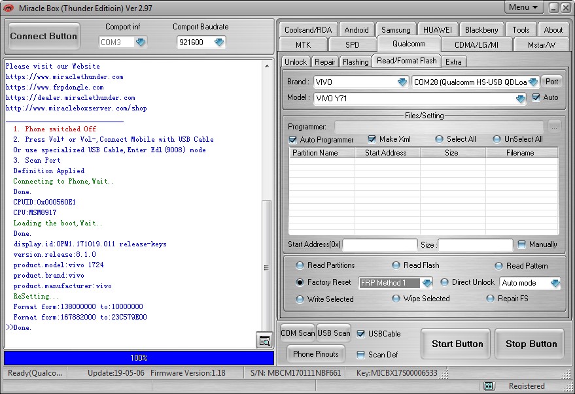Select the Factory Reset option
The height and width of the screenshot is (394, 575).
[300, 282]
